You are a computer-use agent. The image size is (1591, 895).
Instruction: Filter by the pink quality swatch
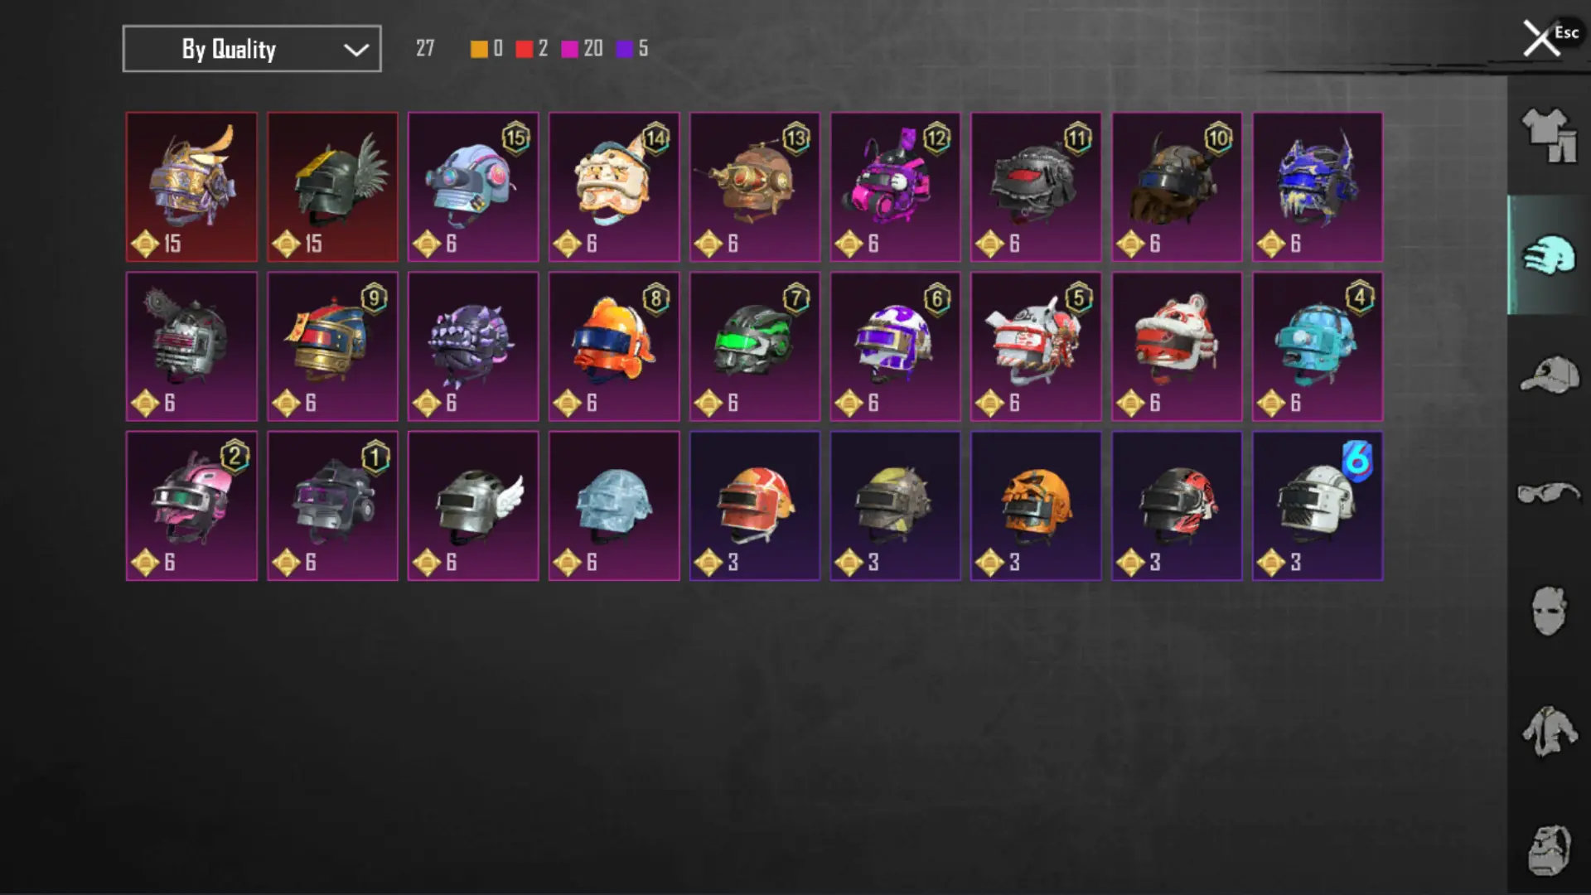(569, 49)
